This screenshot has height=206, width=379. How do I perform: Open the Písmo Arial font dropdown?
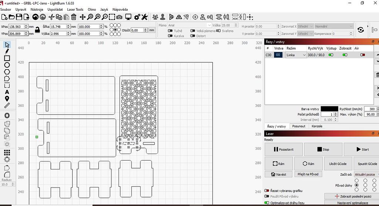[x=189, y=26]
